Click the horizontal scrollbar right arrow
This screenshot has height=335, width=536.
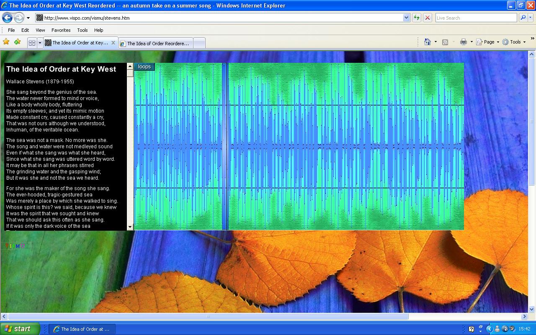[x=524, y=317]
